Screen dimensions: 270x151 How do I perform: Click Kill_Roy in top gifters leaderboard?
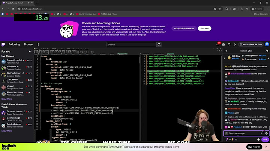coord(236,56)
